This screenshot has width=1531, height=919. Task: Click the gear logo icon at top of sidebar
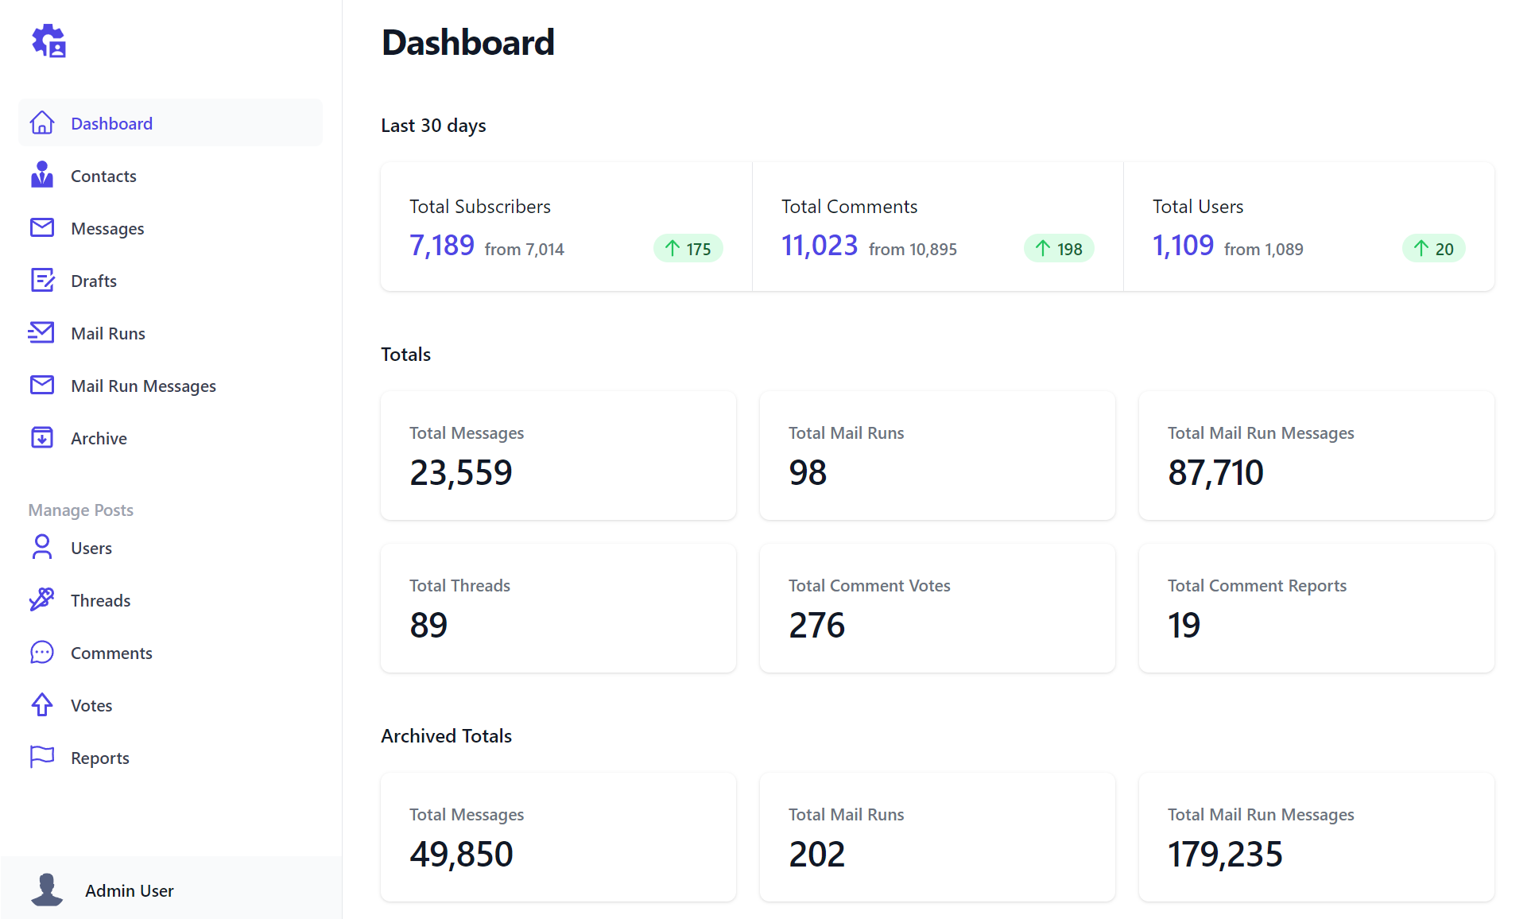pos(48,41)
